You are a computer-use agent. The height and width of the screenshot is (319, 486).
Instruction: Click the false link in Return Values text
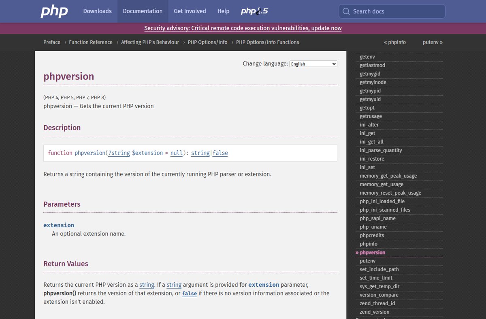pyautogui.click(x=190, y=294)
